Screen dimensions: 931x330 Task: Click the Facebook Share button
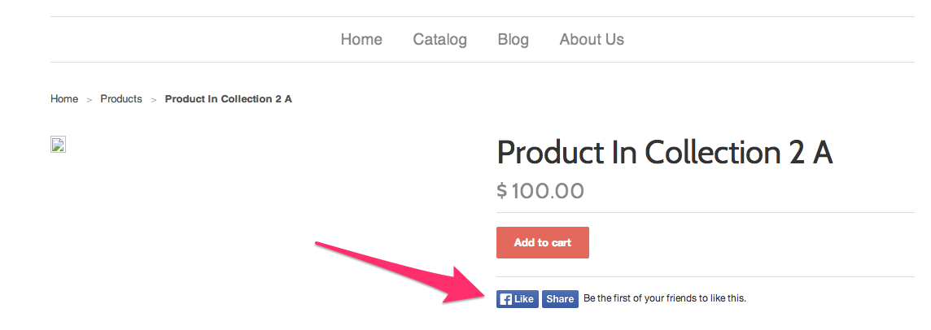pos(560,299)
